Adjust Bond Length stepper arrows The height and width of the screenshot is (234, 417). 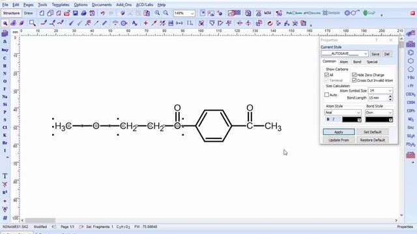click(390, 97)
